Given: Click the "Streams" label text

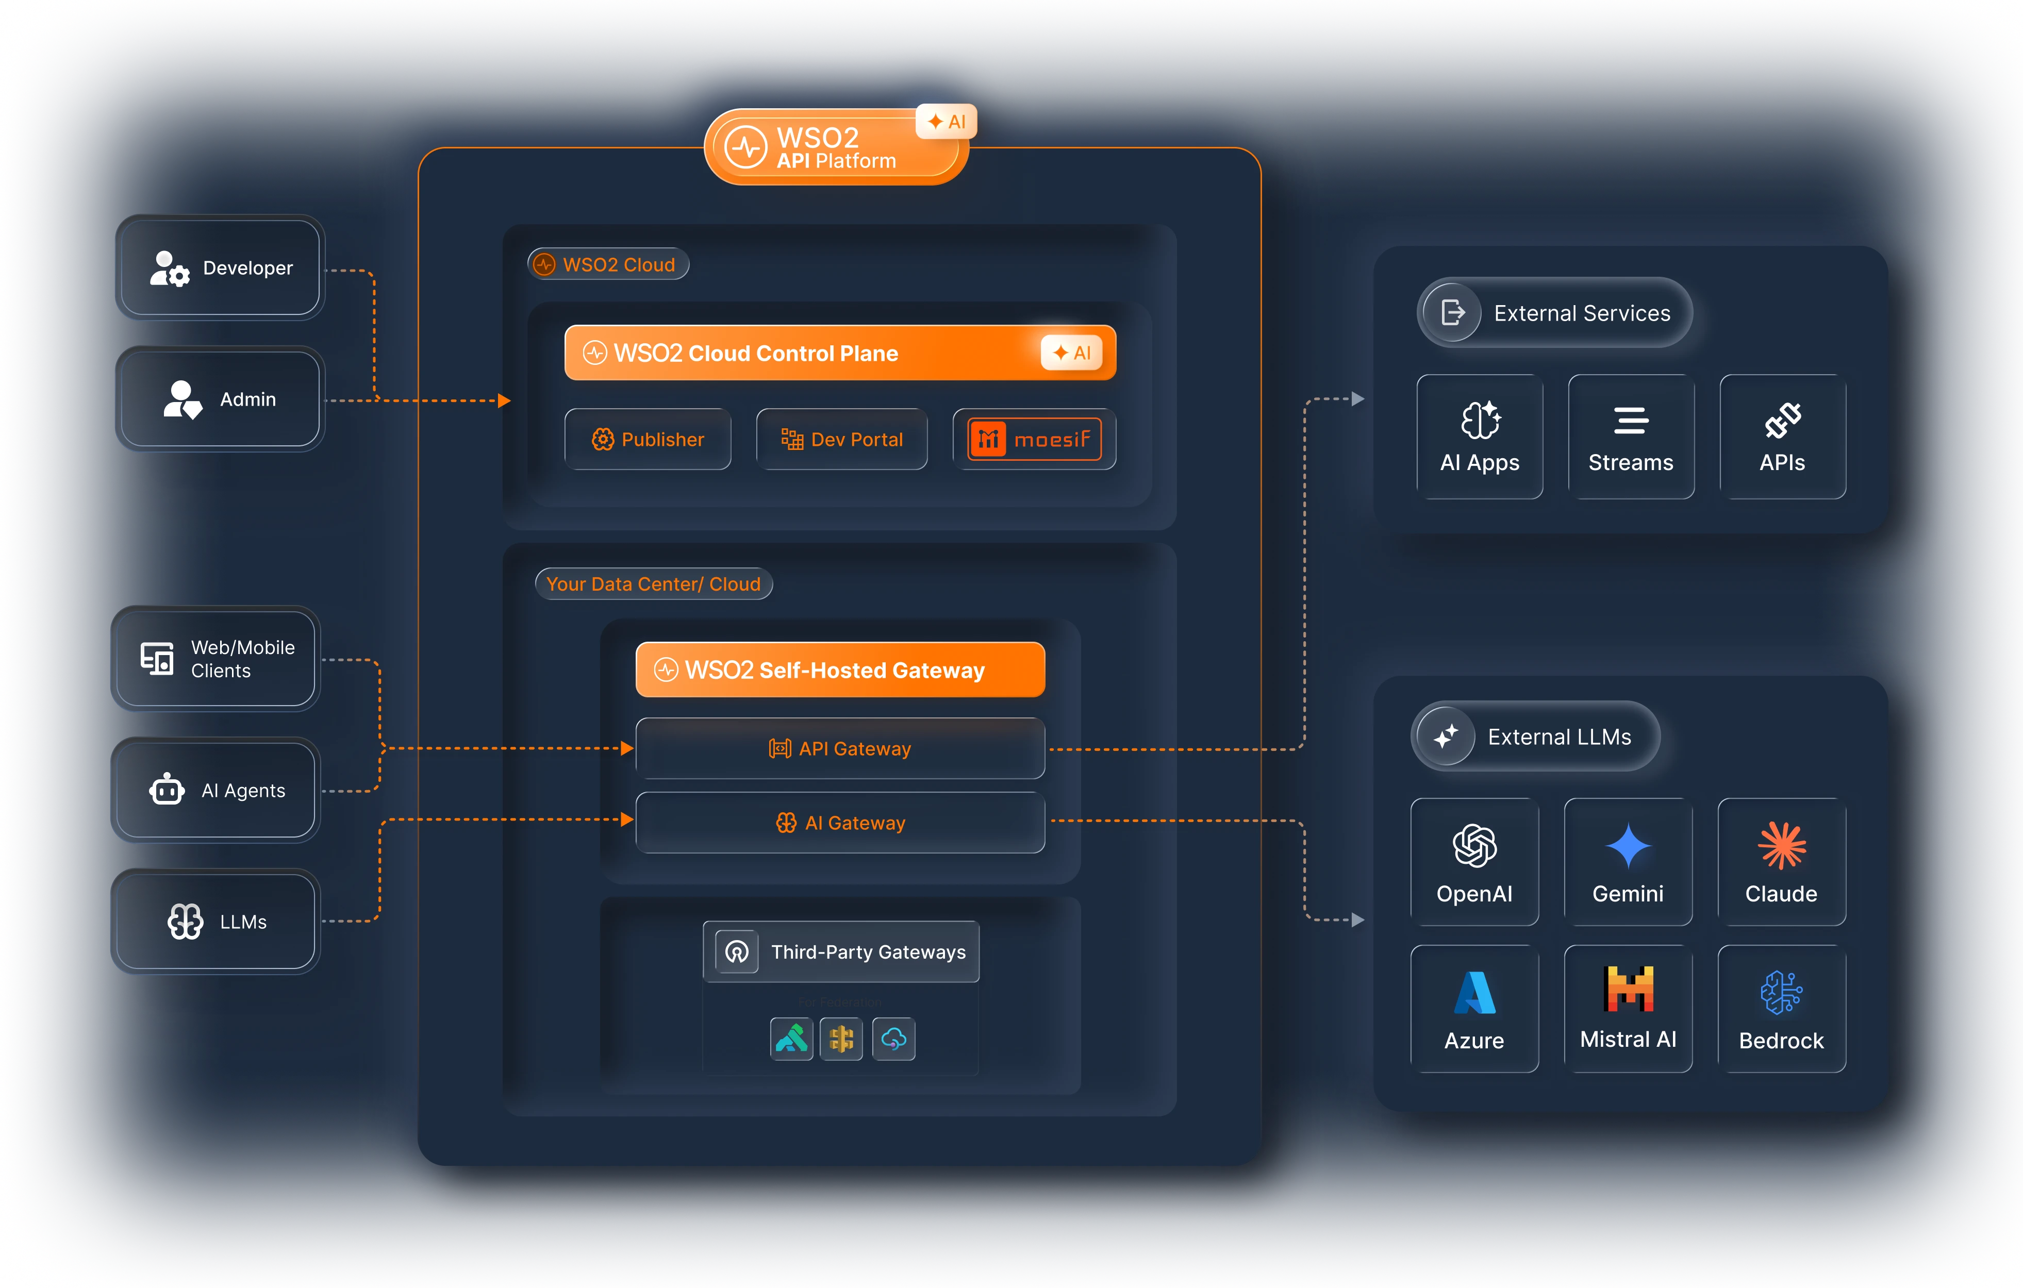Looking at the screenshot, I should [x=1631, y=463].
